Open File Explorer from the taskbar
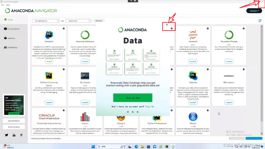Viewport: 265px width, 149px height. [142, 146]
